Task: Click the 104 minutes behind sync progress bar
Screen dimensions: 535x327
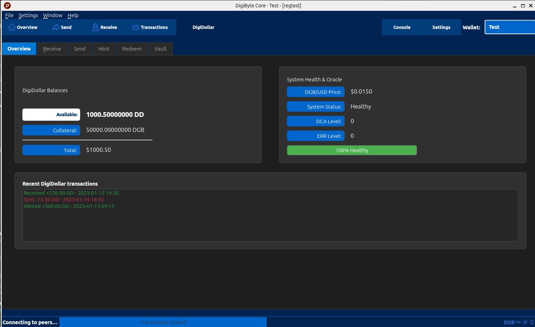Action: 163,322
